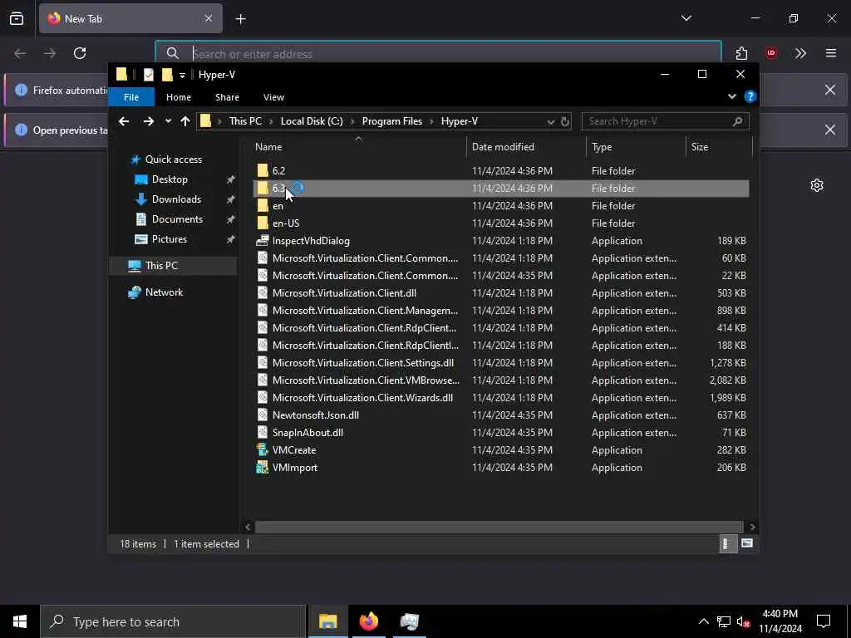The image size is (851, 638).
Task: Open the View ribbon tab
Action: tap(273, 97)
